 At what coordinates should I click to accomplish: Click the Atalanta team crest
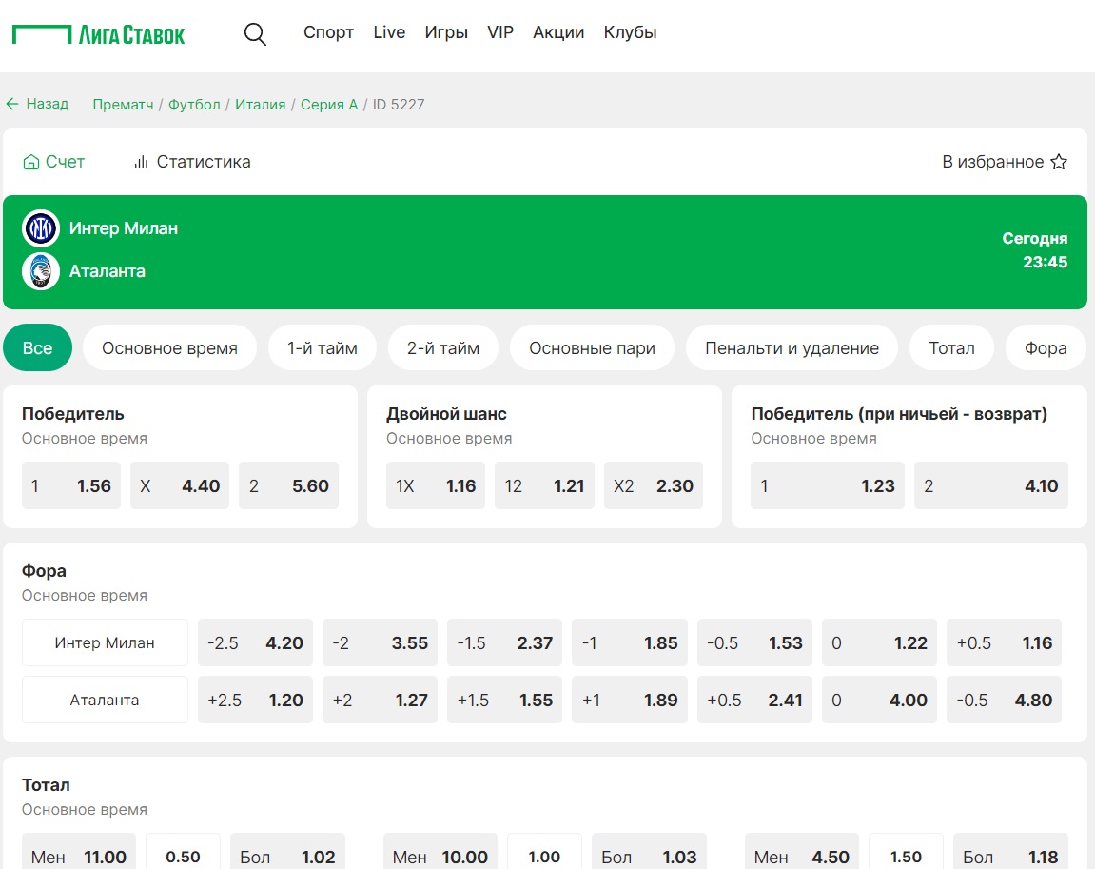(41, 271)
